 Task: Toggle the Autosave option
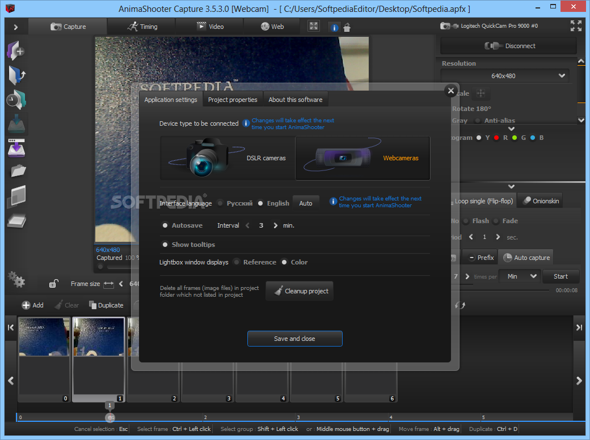tap(165, 225)
